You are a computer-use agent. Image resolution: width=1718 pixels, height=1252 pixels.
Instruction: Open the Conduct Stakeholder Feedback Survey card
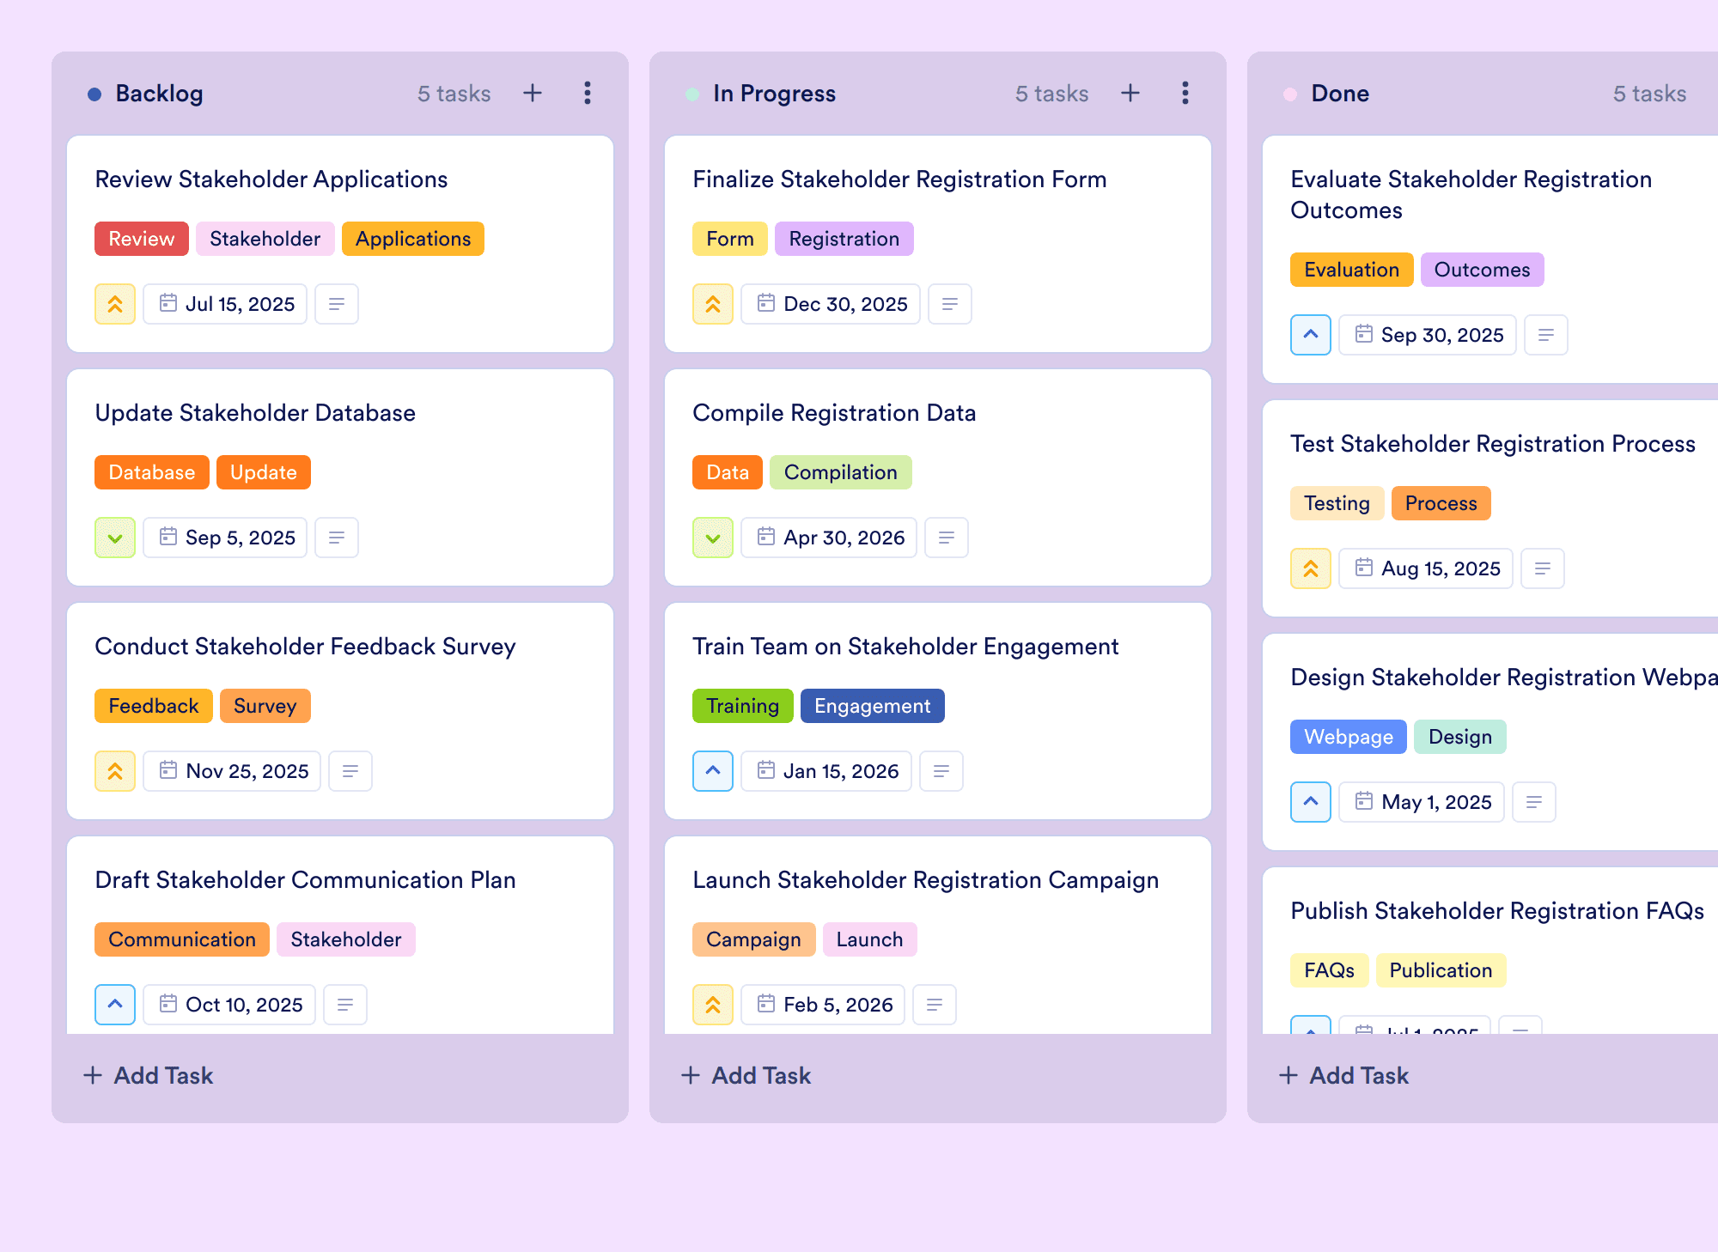tap(340, 711)
